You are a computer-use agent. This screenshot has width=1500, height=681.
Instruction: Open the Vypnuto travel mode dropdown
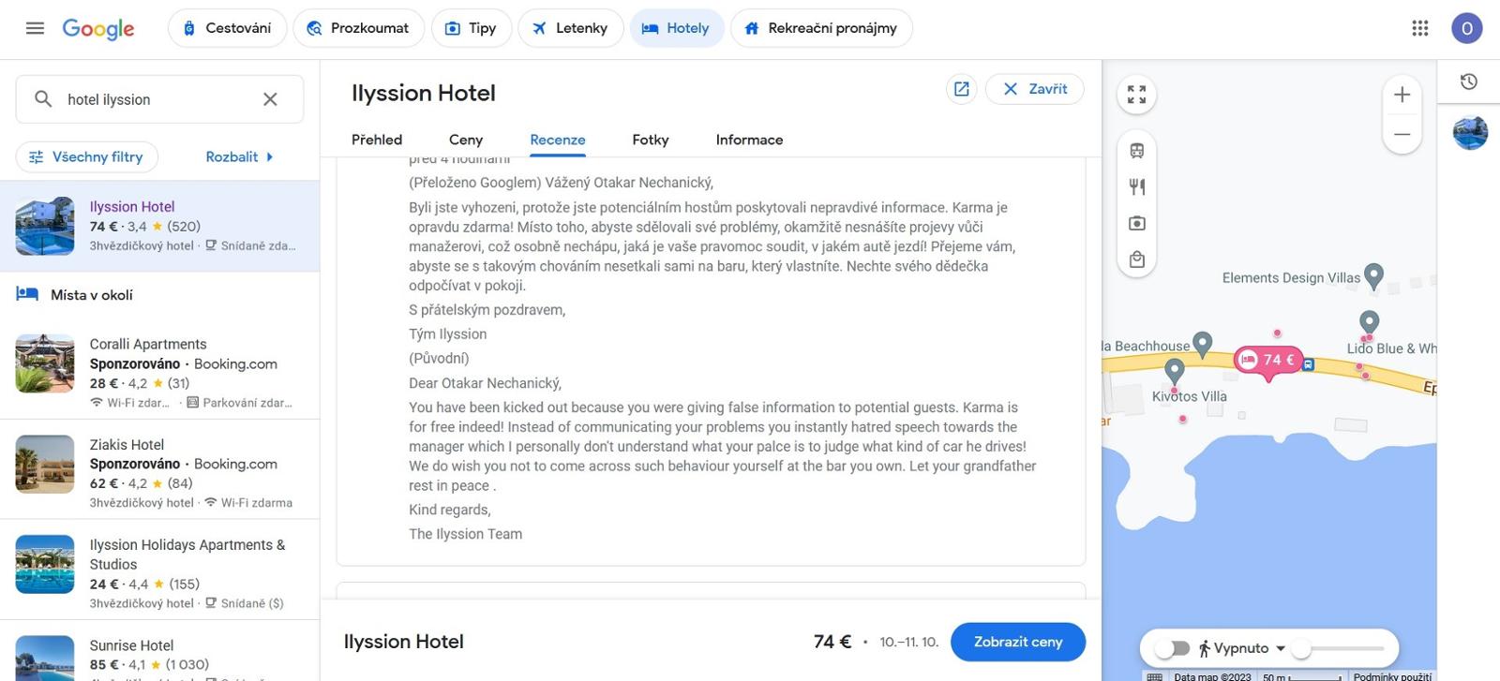click(1241, 648)
